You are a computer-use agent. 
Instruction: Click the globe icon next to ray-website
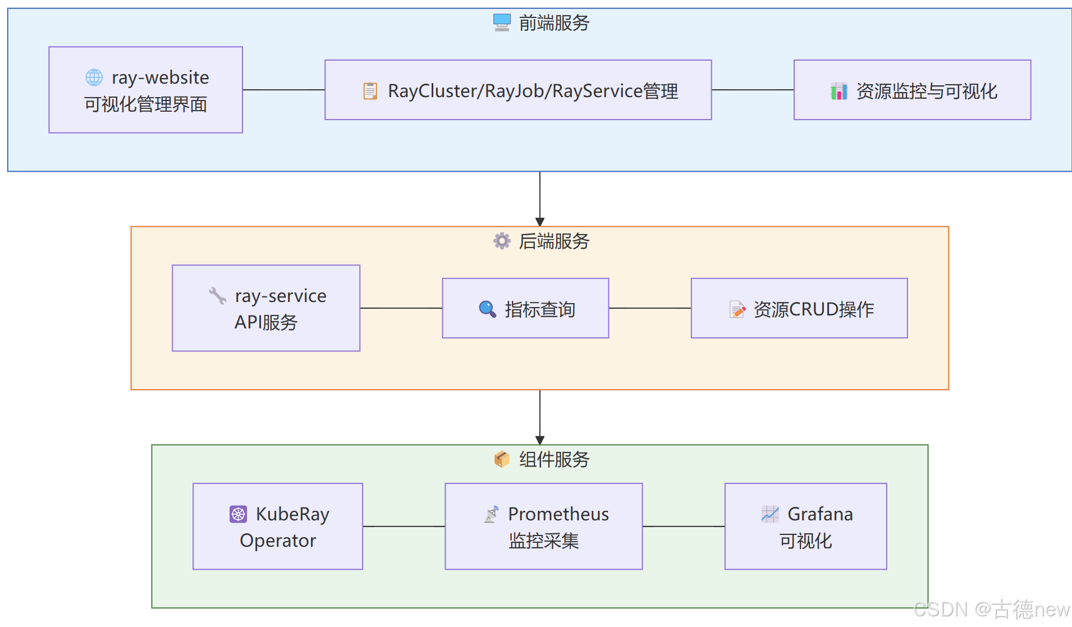tap(94, 77)
